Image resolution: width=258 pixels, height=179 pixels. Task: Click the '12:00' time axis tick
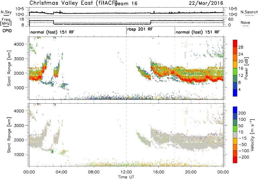click(x=126, y=172)
